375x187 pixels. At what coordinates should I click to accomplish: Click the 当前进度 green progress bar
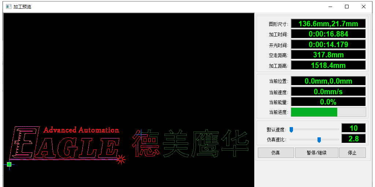pos(328,112)
